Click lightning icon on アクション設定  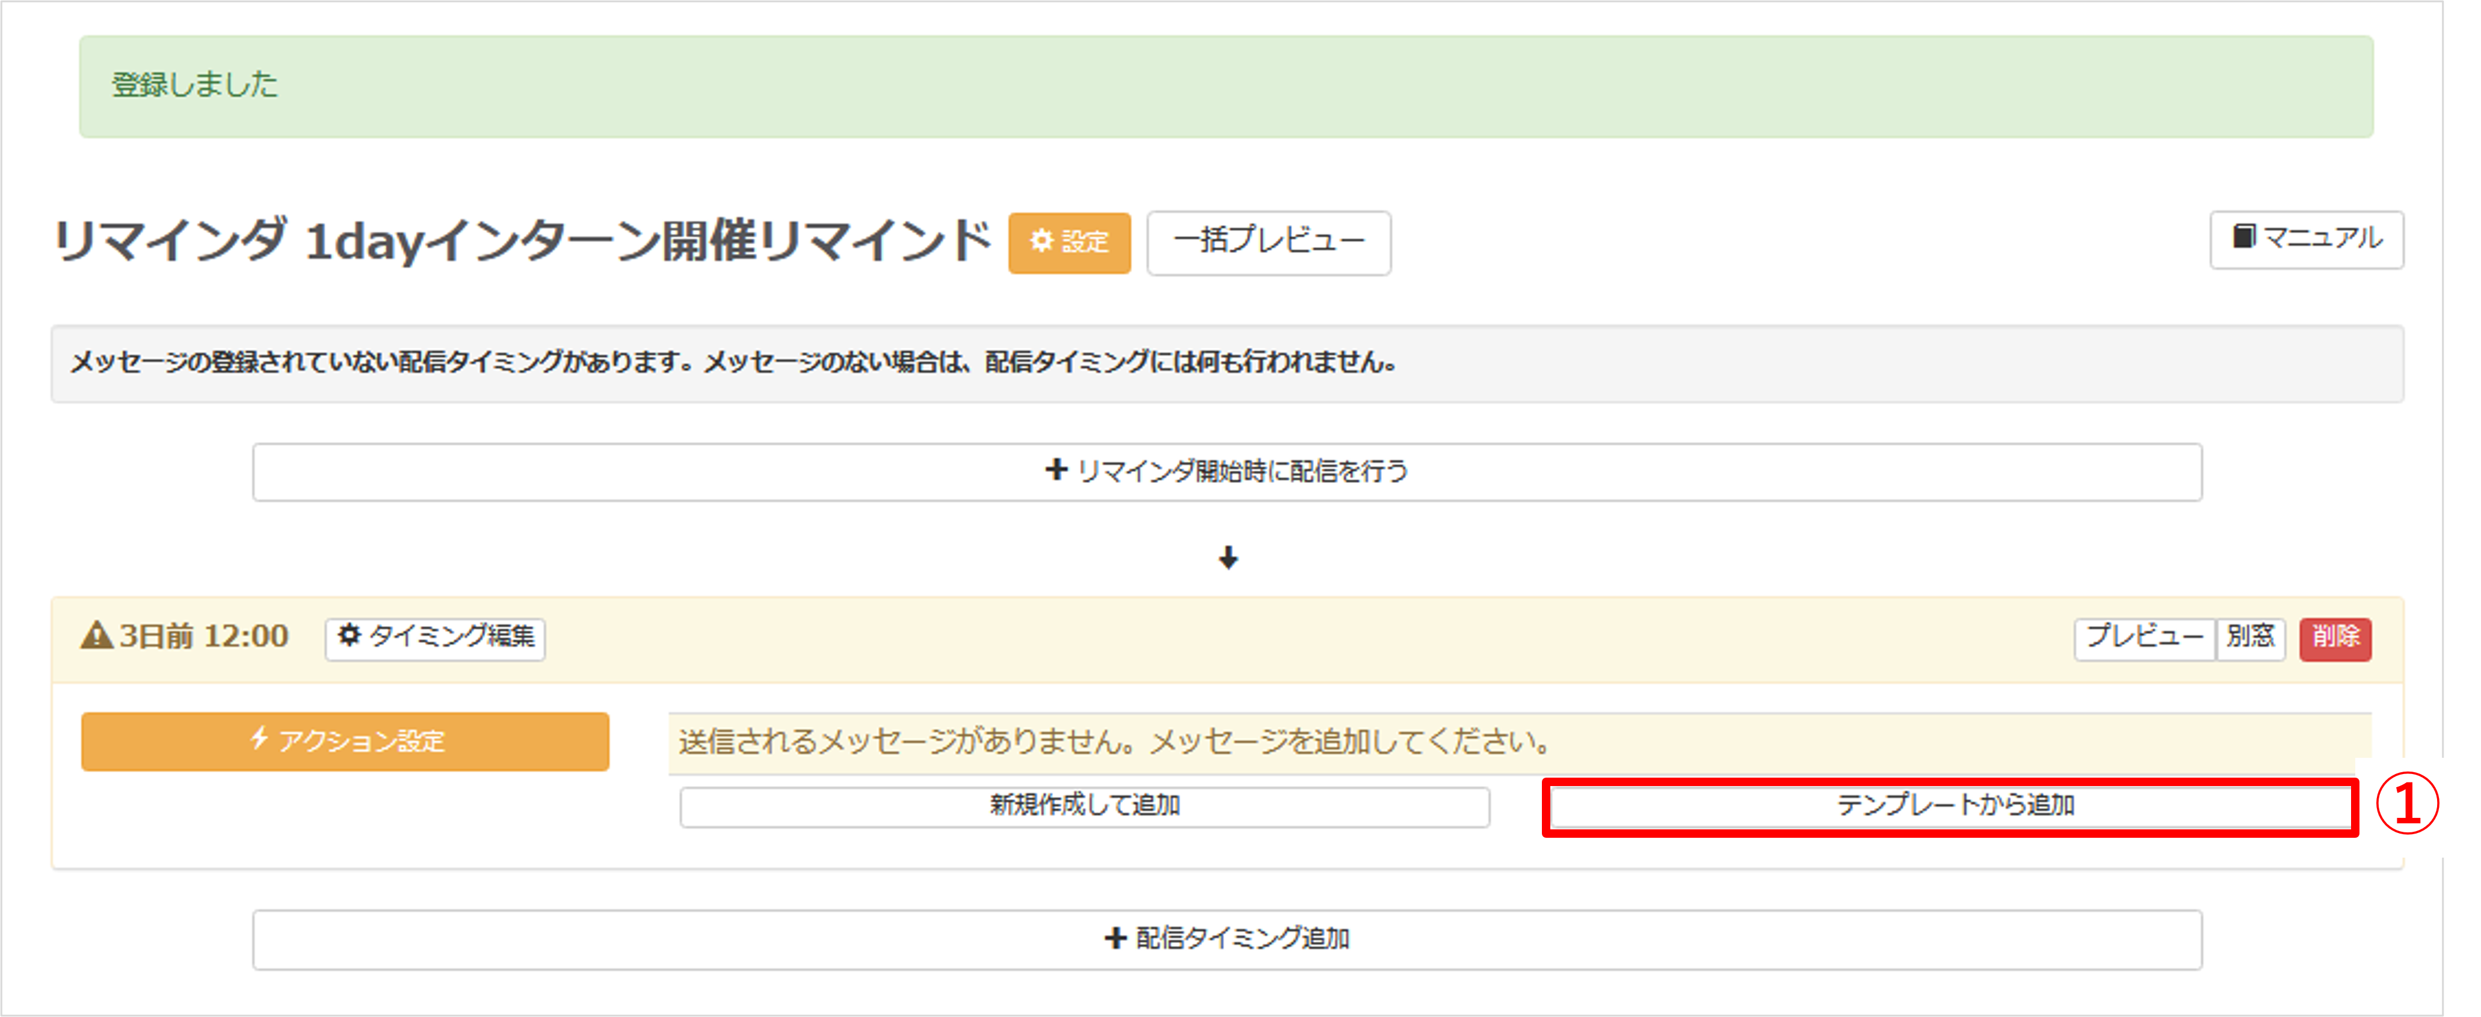pos(259,740)
